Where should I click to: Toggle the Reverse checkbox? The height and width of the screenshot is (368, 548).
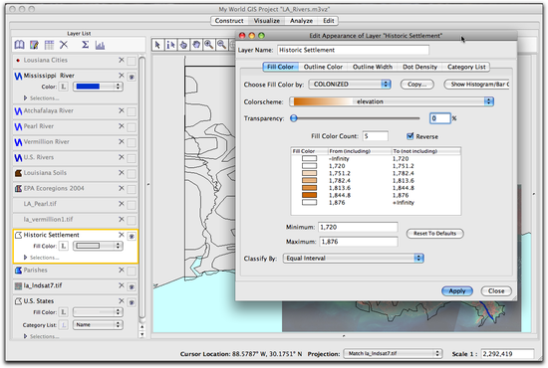pos(410,136)
